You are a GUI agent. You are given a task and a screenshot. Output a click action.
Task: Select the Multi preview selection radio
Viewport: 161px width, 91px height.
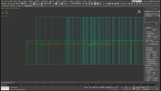155,42
